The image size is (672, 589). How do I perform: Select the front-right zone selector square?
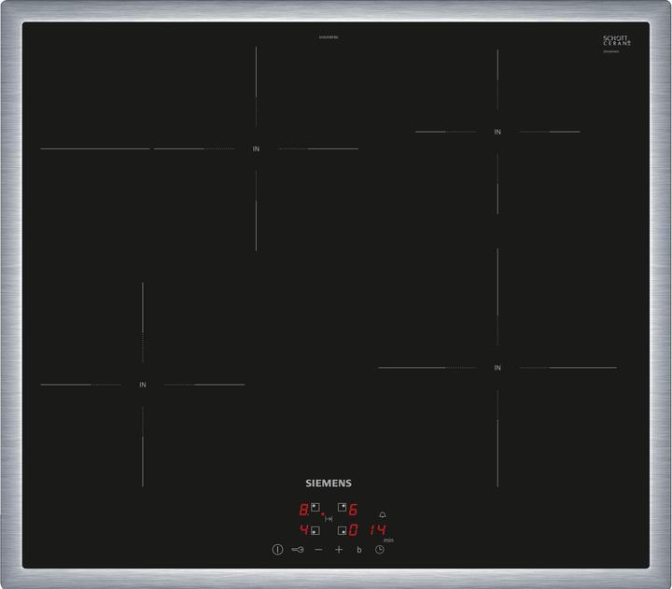click(342, 531)
